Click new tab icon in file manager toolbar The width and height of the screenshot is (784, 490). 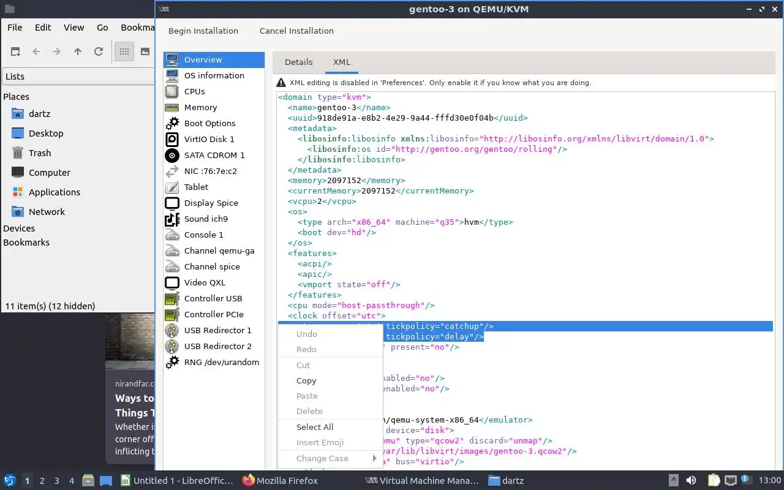15,51
